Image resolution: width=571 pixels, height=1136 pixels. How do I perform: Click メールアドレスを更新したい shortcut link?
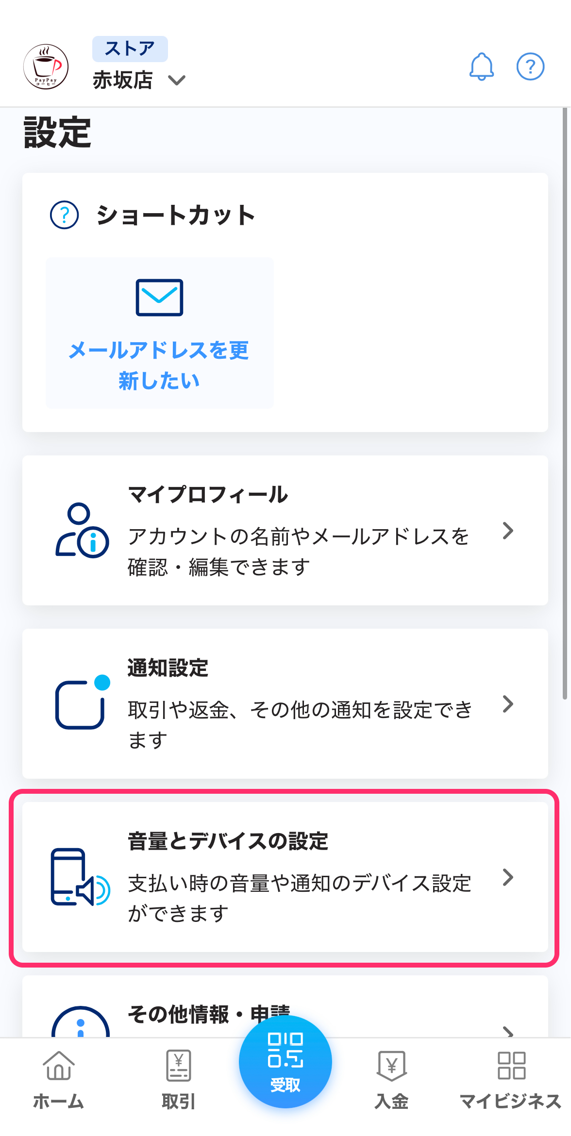159,365
